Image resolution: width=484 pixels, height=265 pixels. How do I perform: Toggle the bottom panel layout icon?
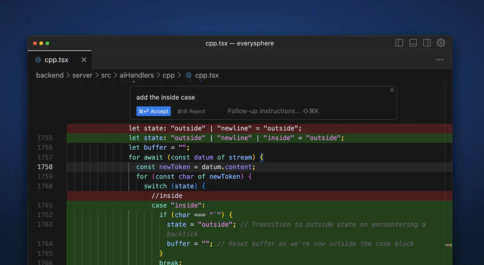[413, 43]
